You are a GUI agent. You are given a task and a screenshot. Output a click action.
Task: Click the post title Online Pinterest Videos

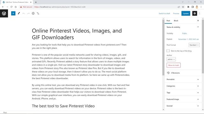tap(77, 34)
